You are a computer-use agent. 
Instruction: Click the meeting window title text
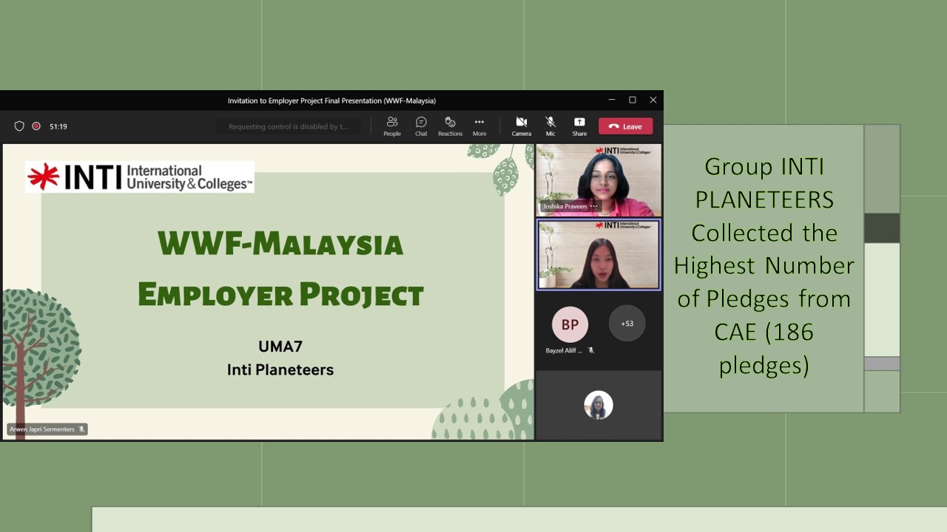pyautogui.click(x=331, y=100)
